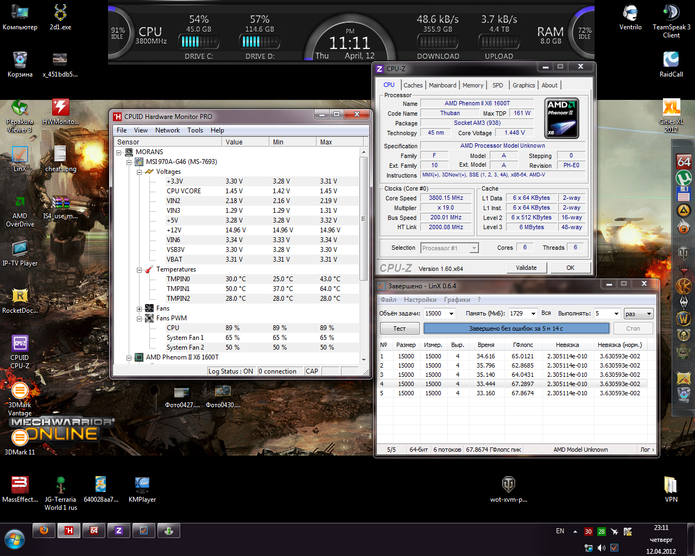This screenshot has width=695, height=556.
Task: Switch to the Mainboard tab in CPU-Z
Action: tap(443, 85)
